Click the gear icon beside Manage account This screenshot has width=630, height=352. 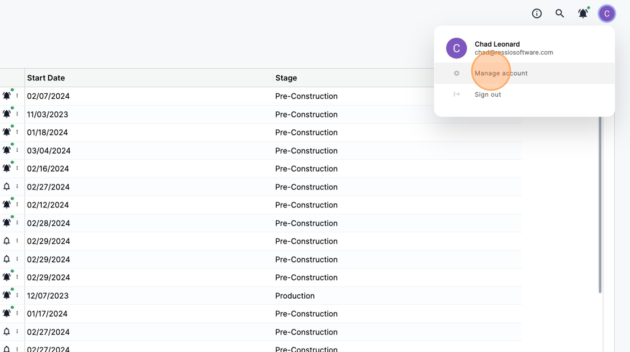tap(456, 73)
